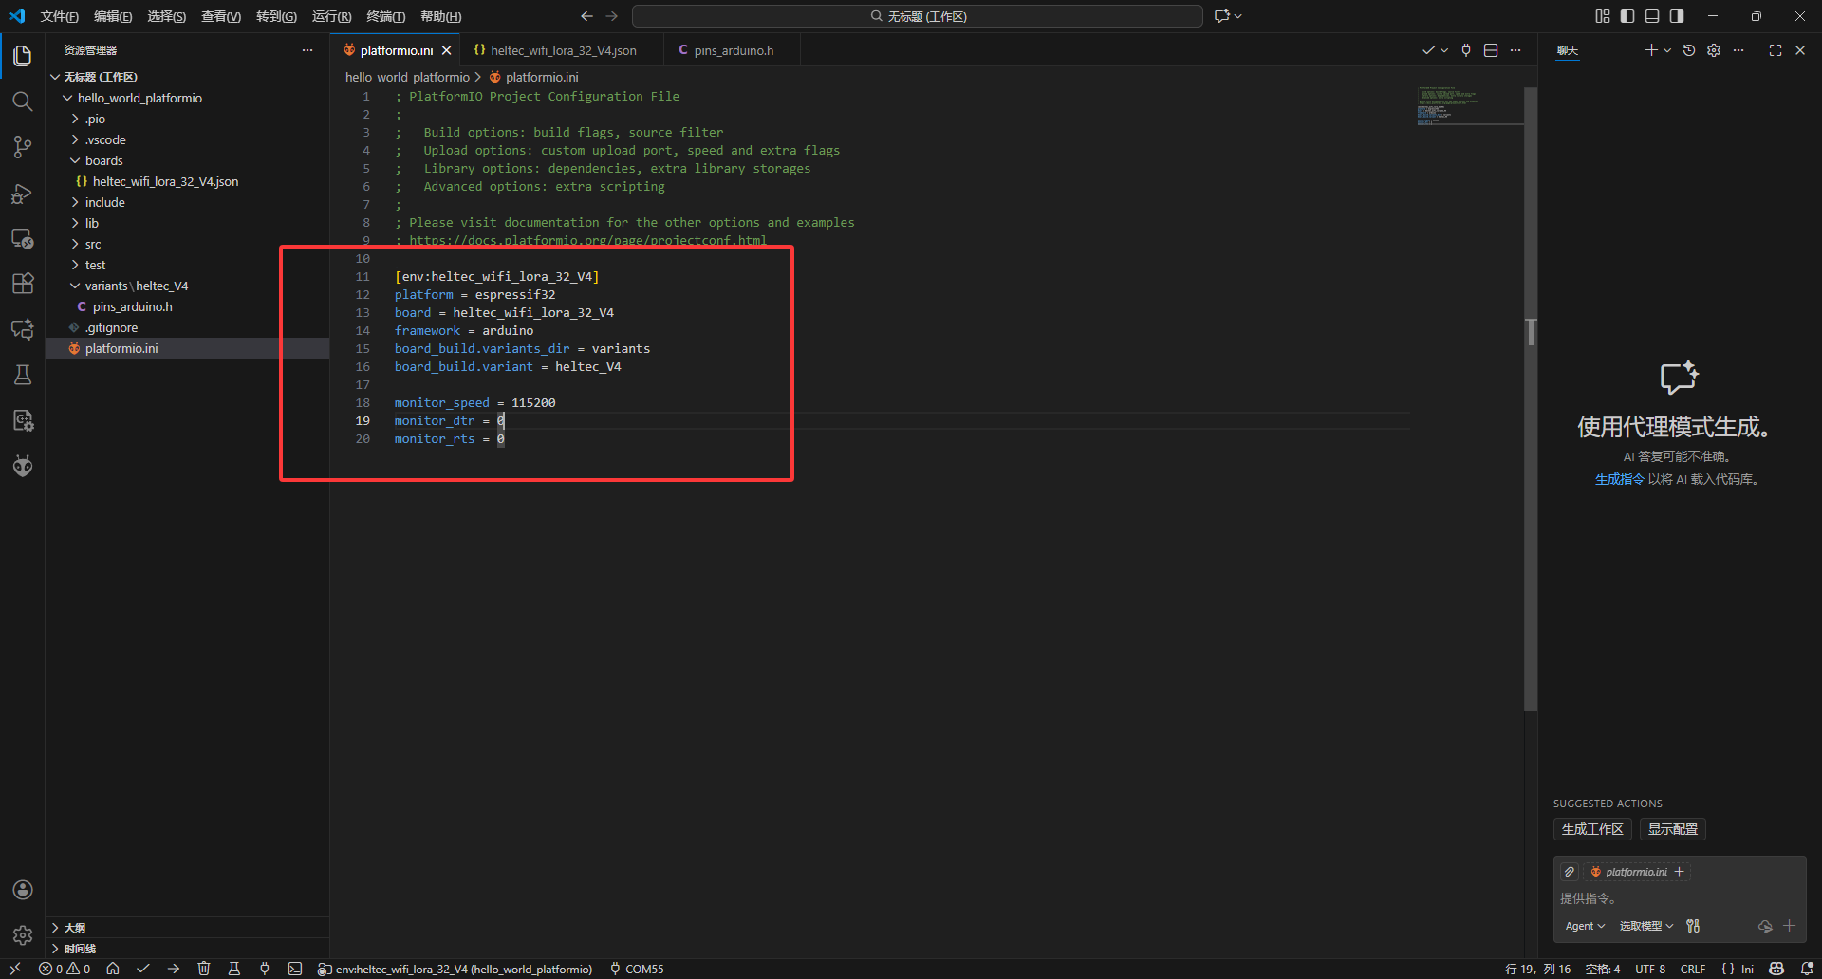Open the 终端 (Terminal) menu
The image size is (1822, 979).
tap(385, 16)
